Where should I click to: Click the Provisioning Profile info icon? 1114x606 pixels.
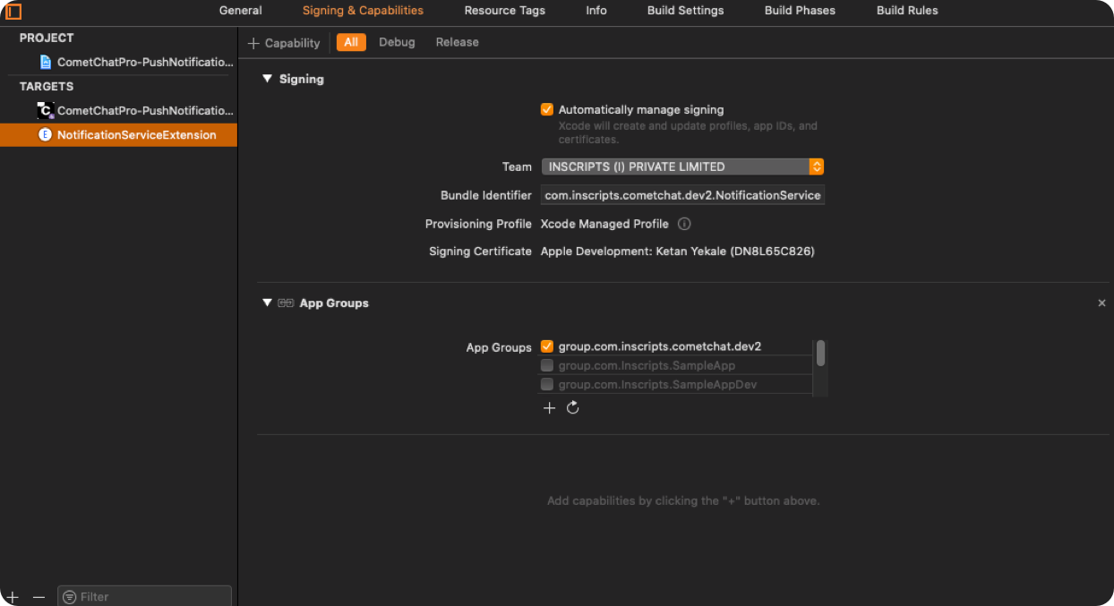pyautogui.click(x=684, y=224)
